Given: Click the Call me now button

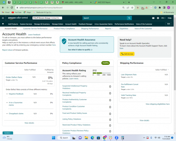Looking at the screenshot, I should (127, 54).
